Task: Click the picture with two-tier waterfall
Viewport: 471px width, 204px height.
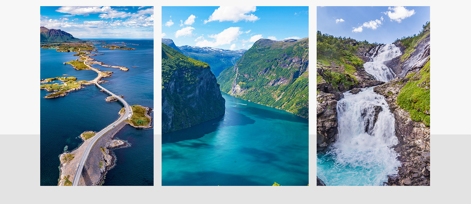Action: click(x=373, y=96)
